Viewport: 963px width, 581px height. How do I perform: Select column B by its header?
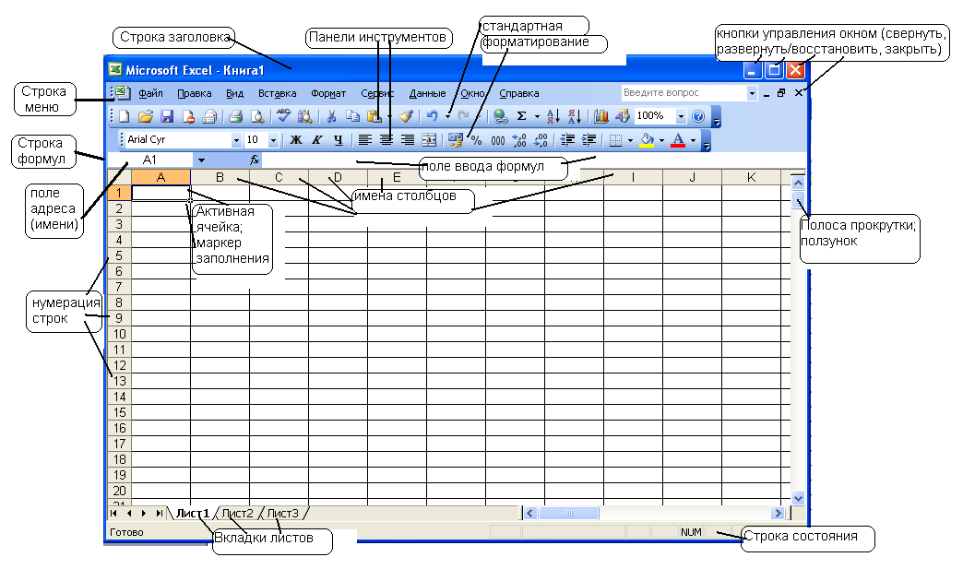pos(220,177)
